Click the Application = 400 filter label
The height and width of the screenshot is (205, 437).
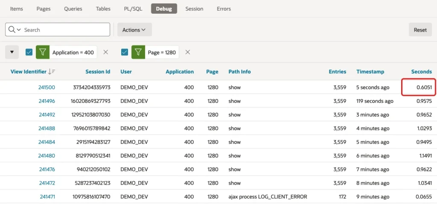[x=73, y=52]
